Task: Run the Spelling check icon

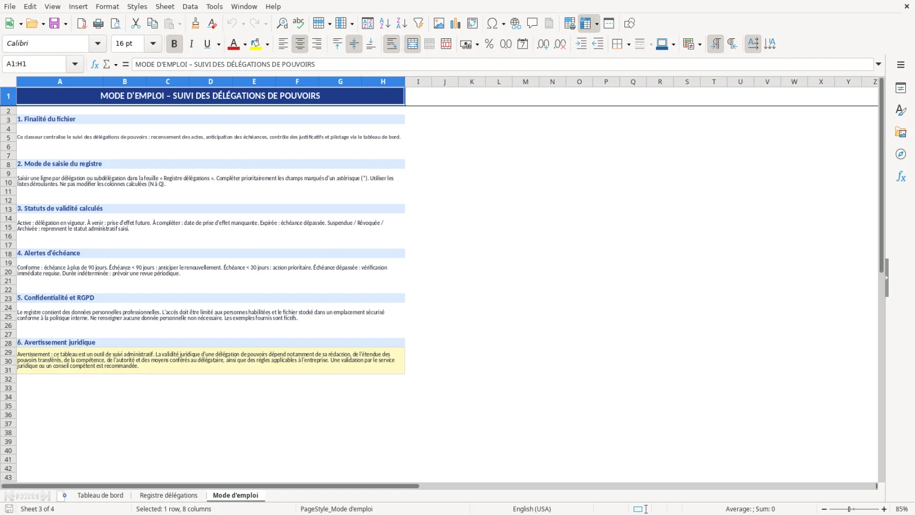Action: click(299, 23)
